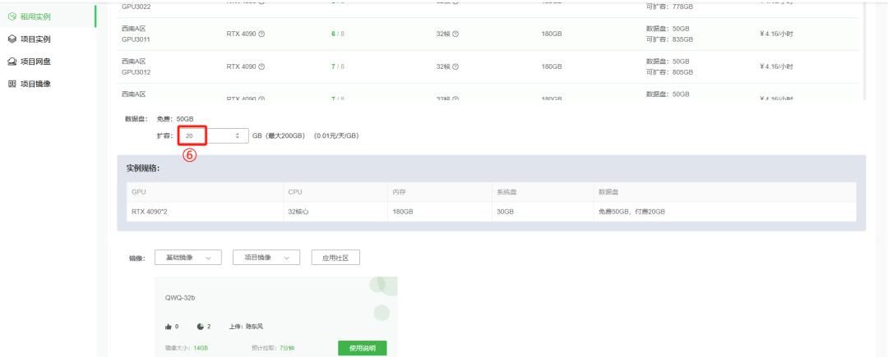
Task: Click the 扩容 field's up-down stepper arrows
Action: click(x=238, y=136)
